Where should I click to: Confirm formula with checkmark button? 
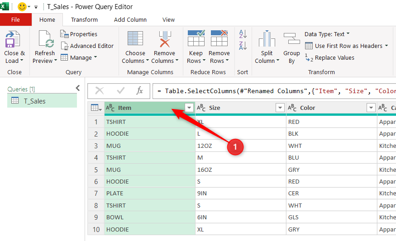point(120,90)
